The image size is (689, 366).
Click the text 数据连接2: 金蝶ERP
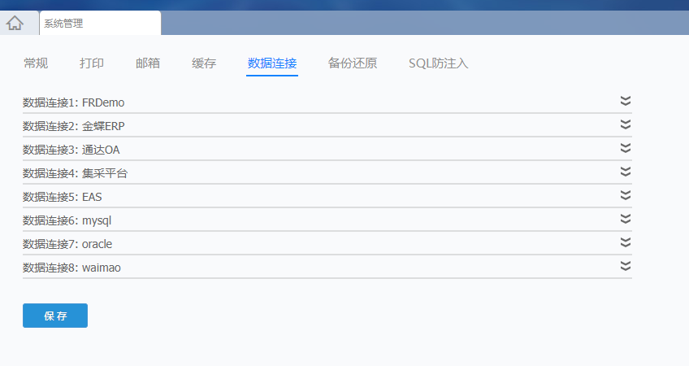pos(73,126)
